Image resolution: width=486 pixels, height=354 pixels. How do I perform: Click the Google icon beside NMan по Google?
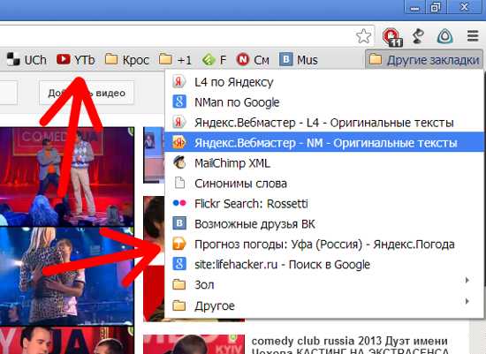coord(179,102)
